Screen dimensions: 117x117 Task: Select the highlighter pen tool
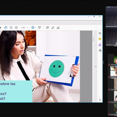pyautogui.click(x=53, y=28)
